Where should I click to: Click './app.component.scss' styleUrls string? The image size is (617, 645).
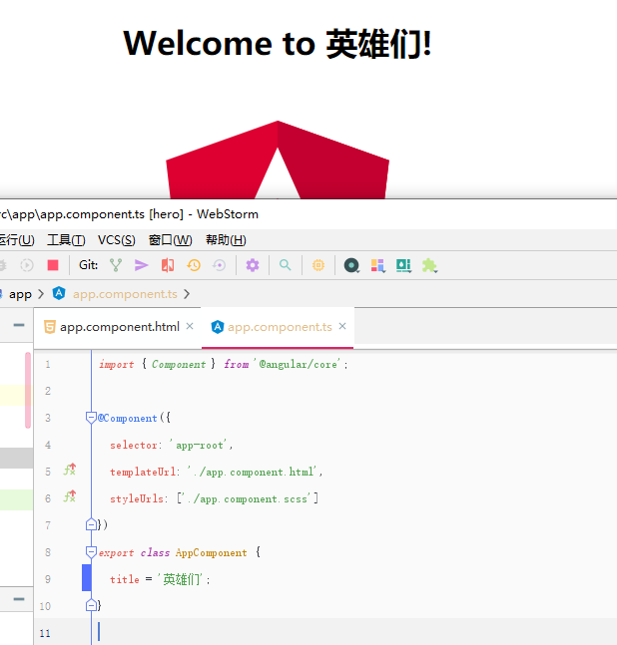tap(250, 498)
